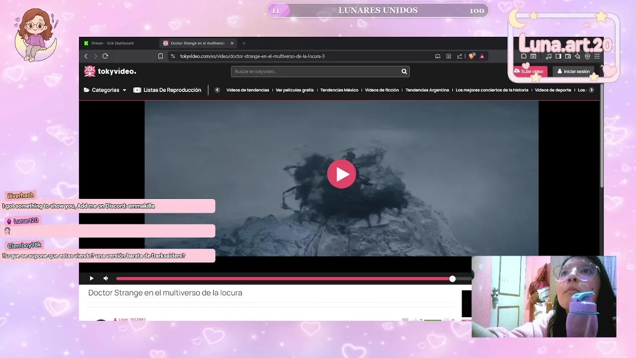Expand the Categorías dropdown

[105, 90]
